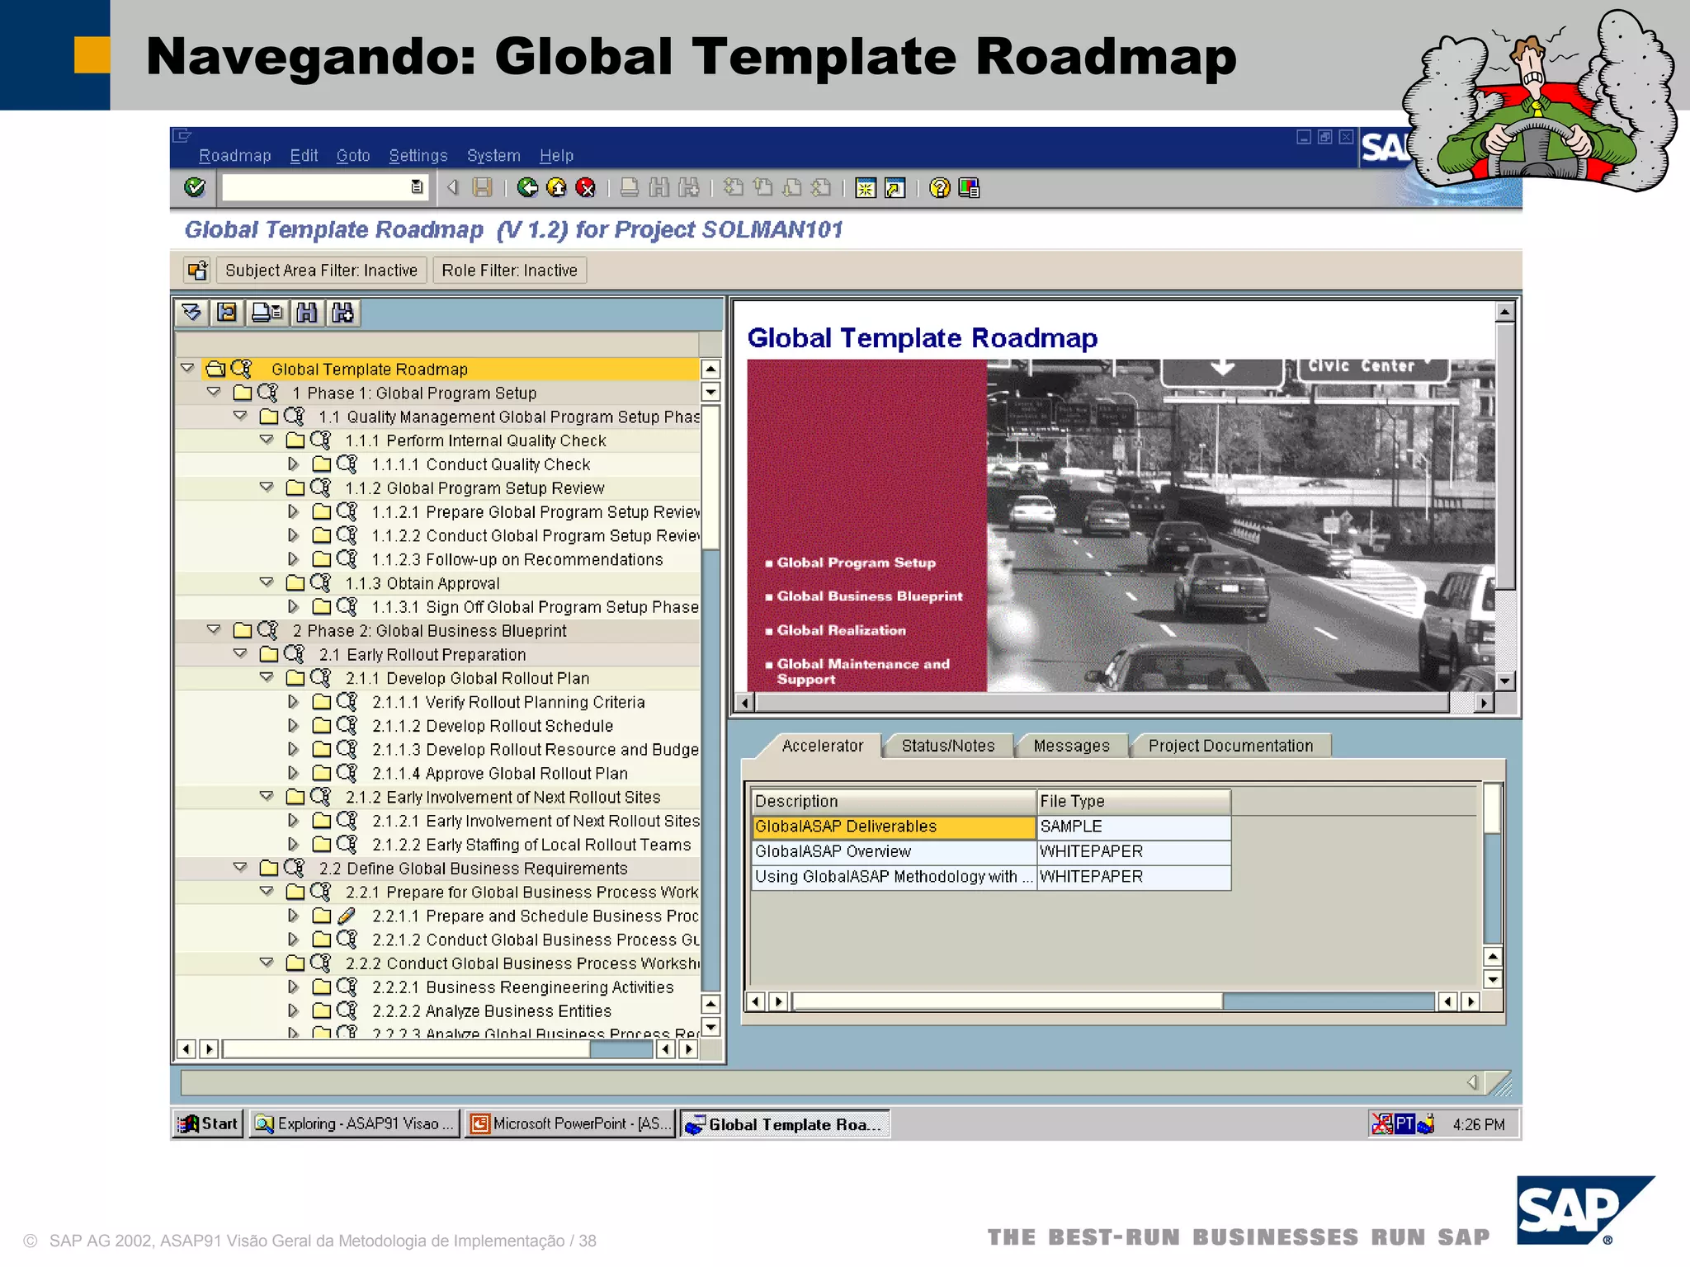Expand 2.2.2.1 Business Reengineering Activities

pyautogui.click(x=293, y=987)
